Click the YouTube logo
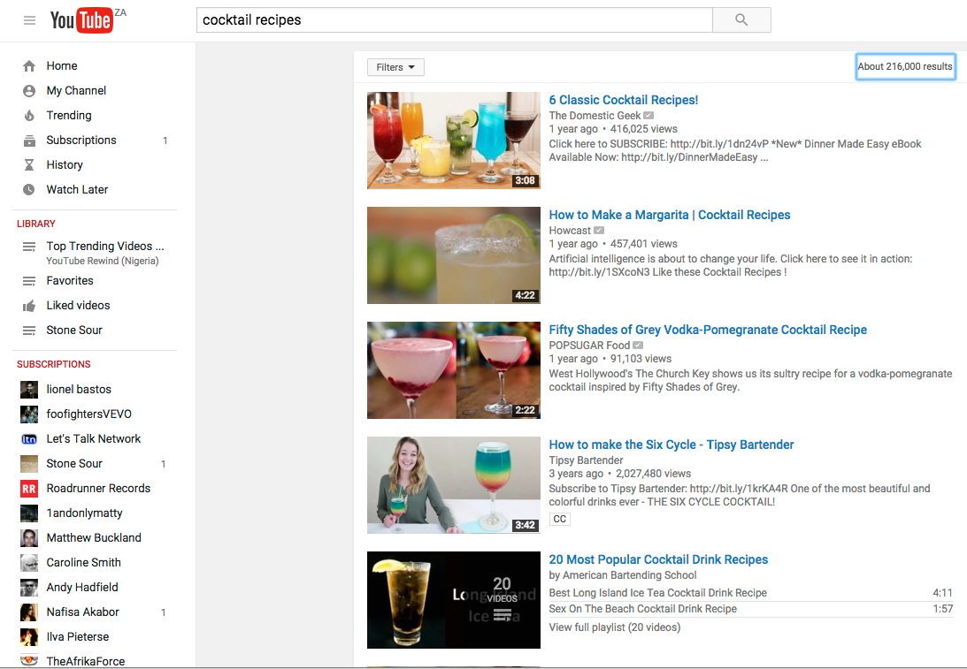 pyautogui.click(x=81, y=19)
